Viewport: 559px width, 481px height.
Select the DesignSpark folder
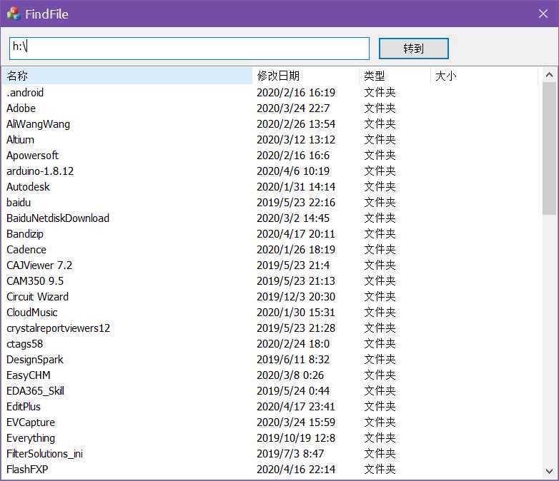click(x=34, y=359)
